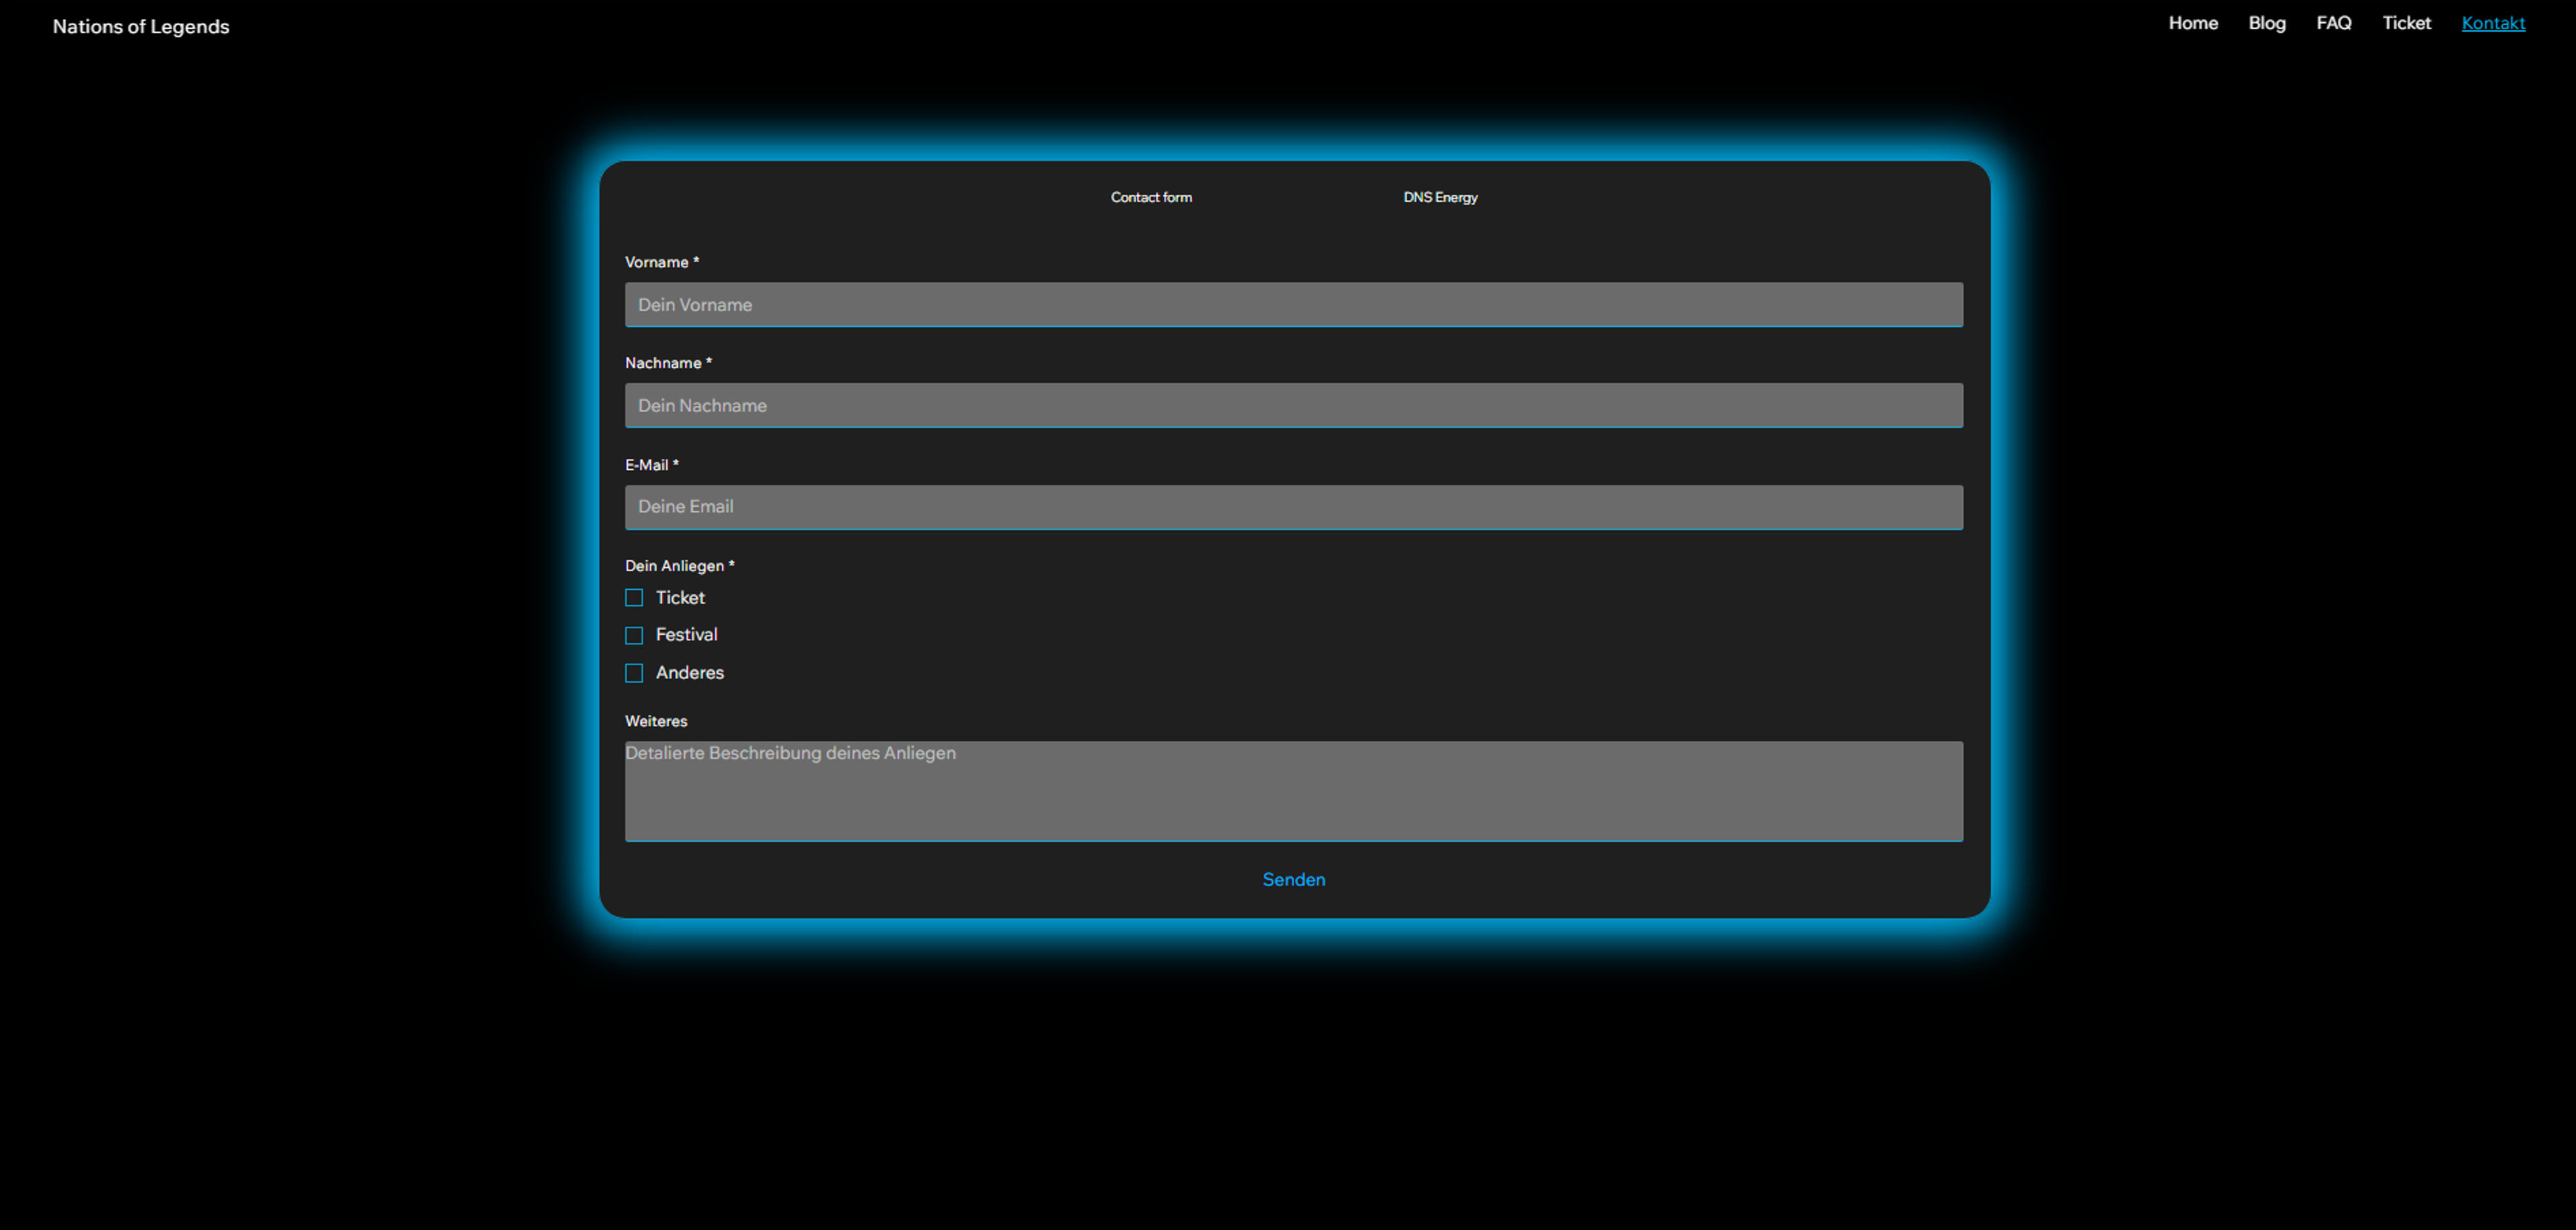Click the Detalierte Beschreibung text area
Viewport: 2576px width, 1230px height.
click(1294, 791)
